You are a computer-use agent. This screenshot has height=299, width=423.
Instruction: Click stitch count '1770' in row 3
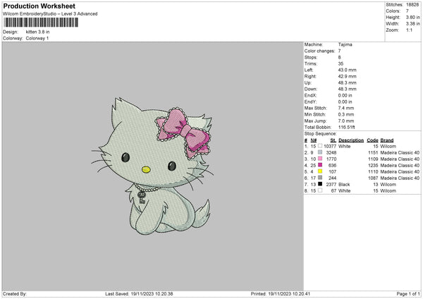click(331, 159)
